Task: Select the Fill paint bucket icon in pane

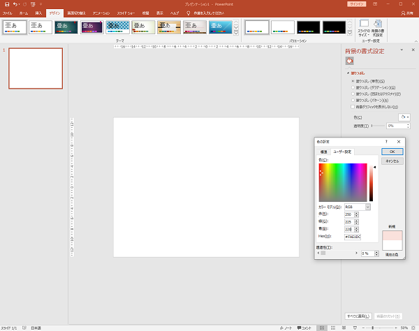Action: click(350, 61)
